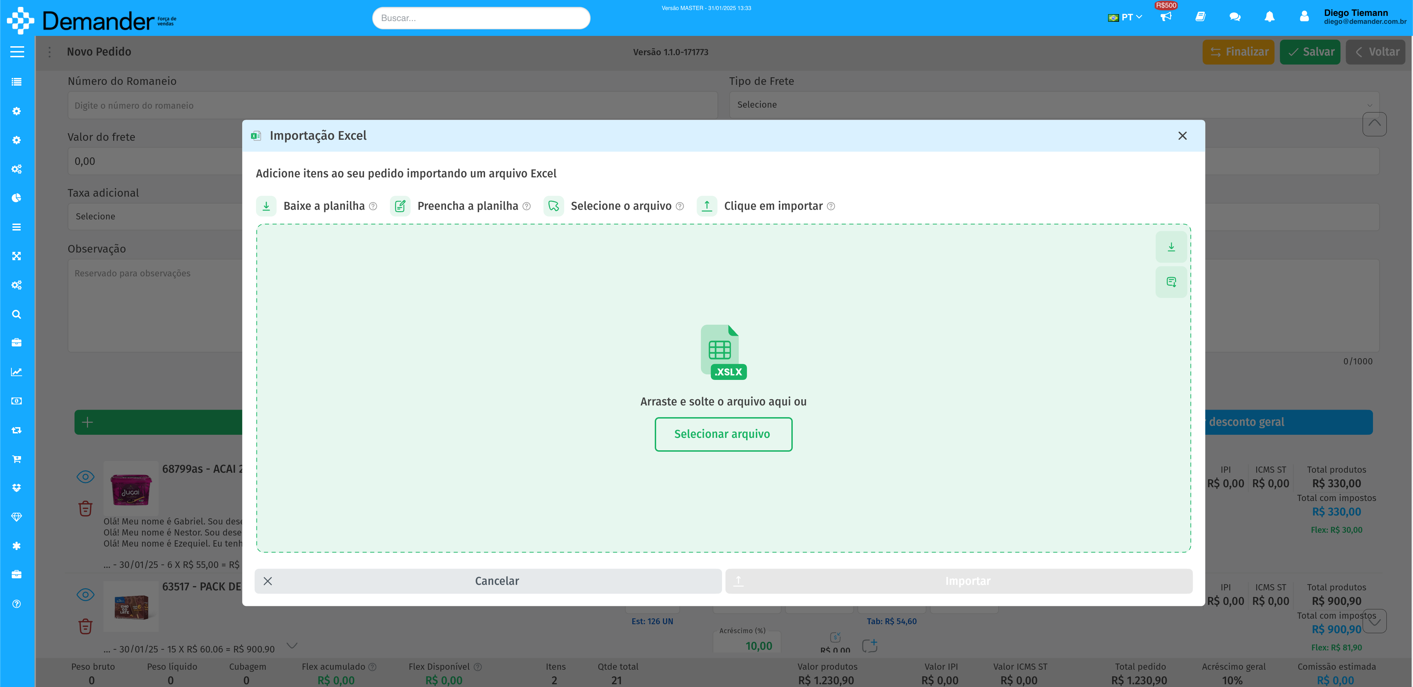Click the retweet arrows icon in the sidebar
Image resolution: width=1413 pixels, height=687 pixels.
pos(17,430)
